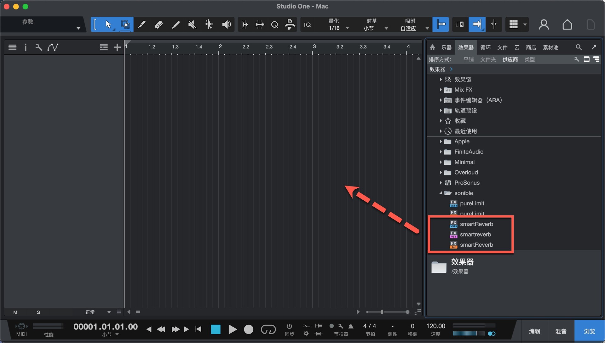Toggle the Loop playback button
Screen dimensions: 605x343
[268, 329]
